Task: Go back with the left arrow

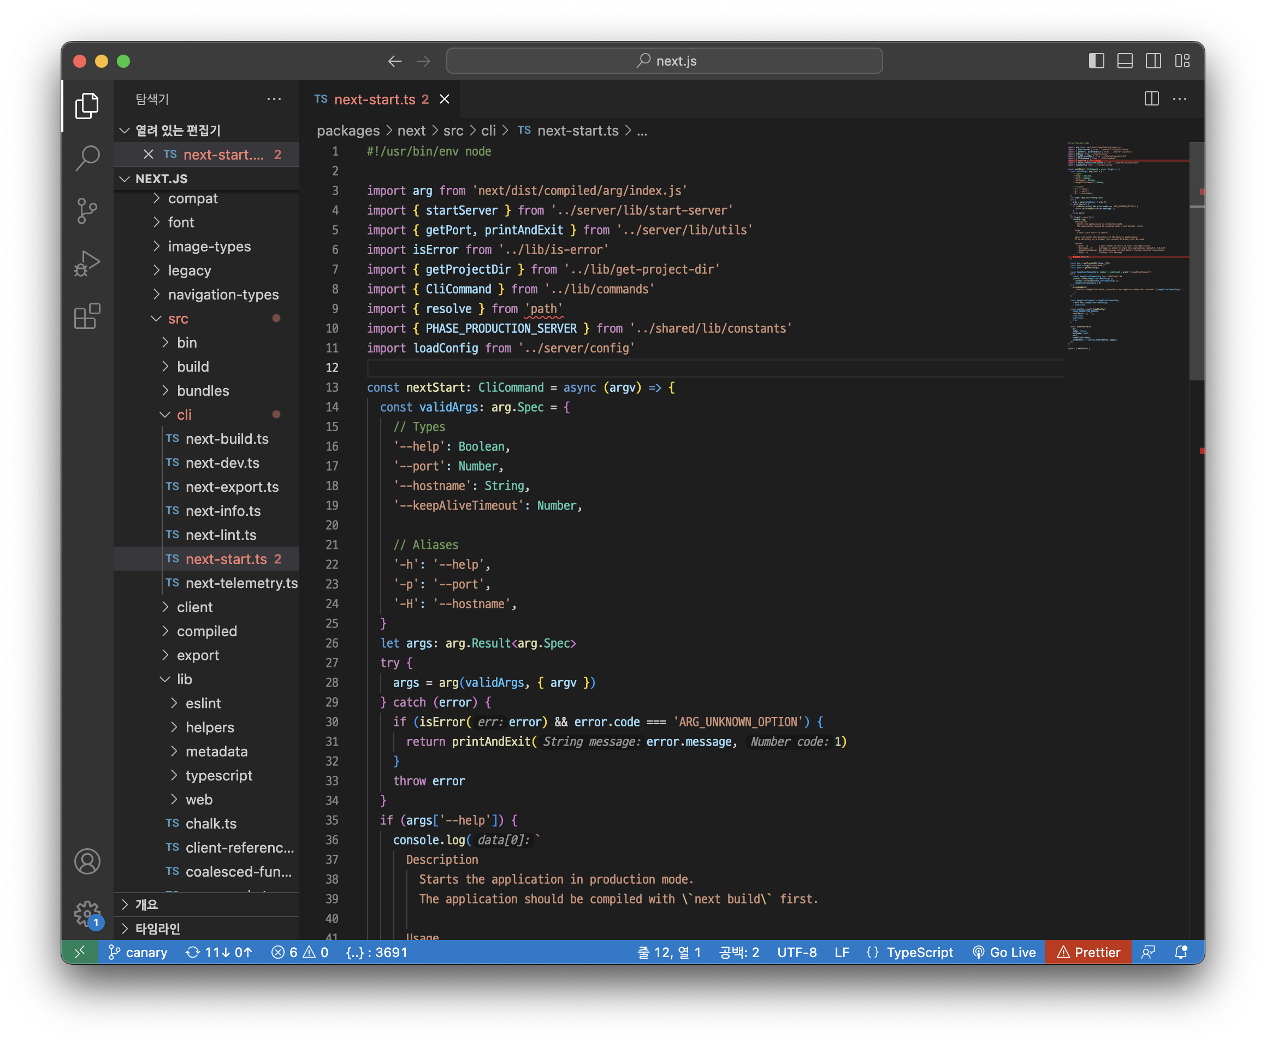Action: coord(394,61)
